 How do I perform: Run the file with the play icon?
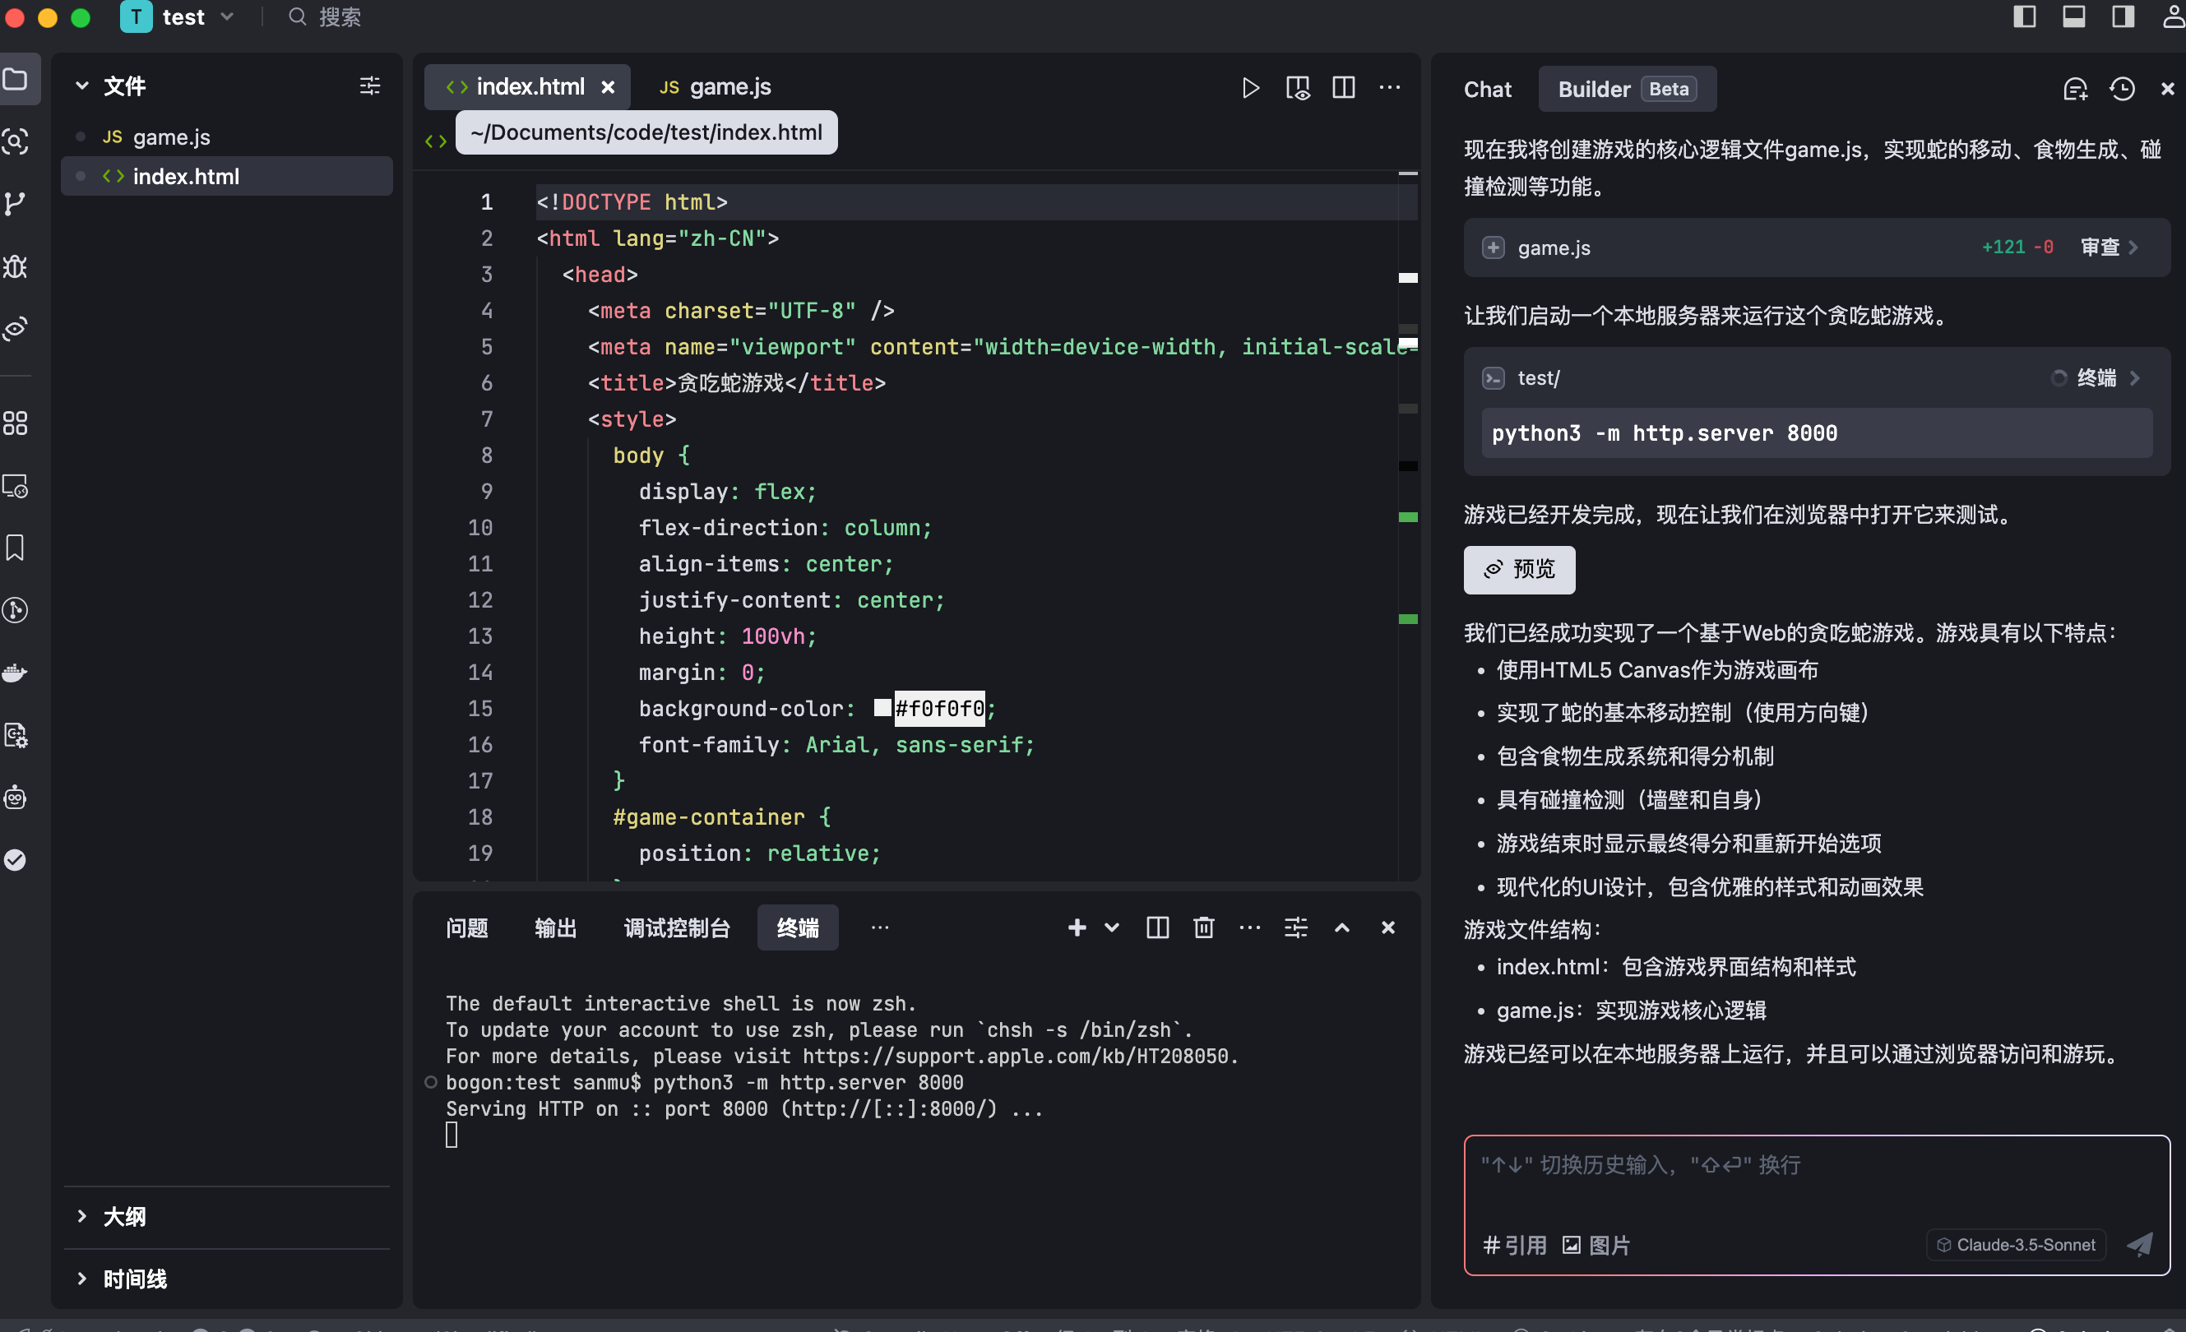pyautogui.click(x=1250, y=87)
